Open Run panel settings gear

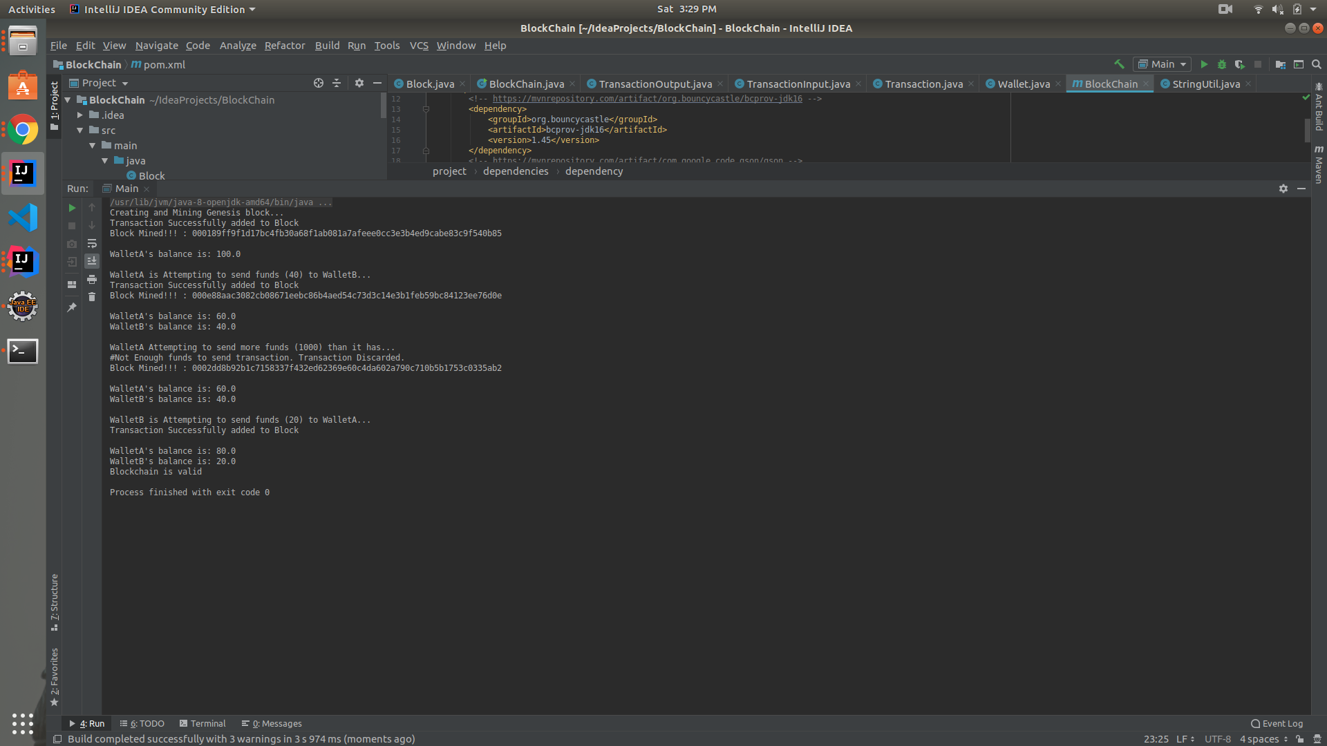pyautogui.click(x=1283, y=189)
